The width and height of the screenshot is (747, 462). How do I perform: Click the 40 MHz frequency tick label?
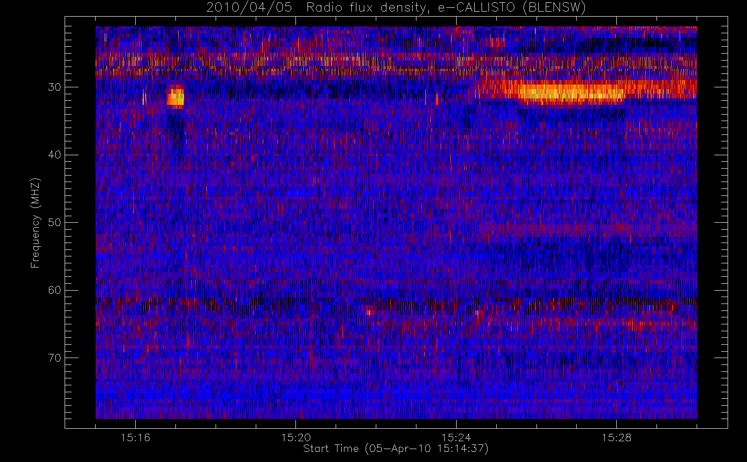[54, 155]
